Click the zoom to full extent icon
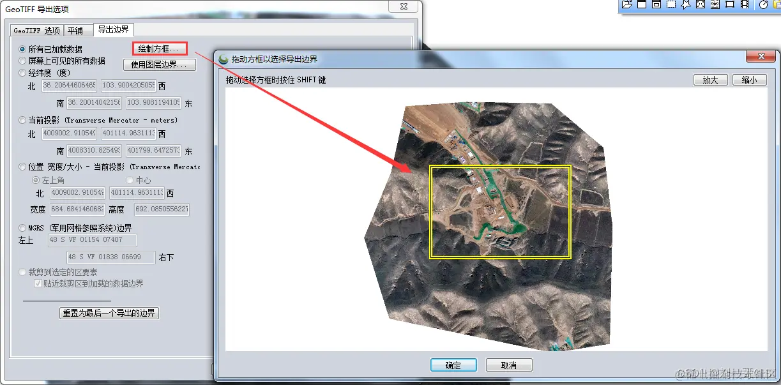The image size is (781, 385). click(701, 4)
